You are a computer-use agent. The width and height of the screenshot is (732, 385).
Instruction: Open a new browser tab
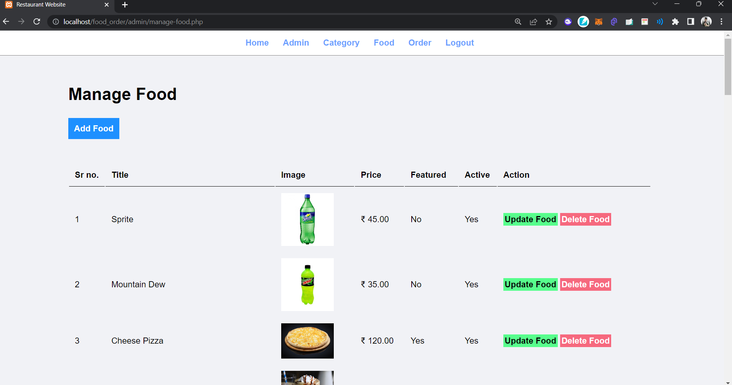click(125, 5)
